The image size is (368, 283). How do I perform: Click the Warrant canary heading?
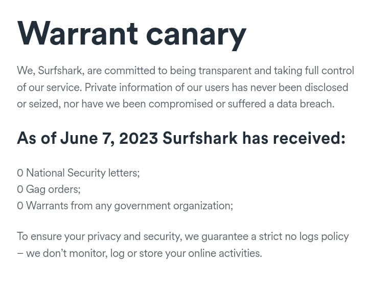tap(132, 34)
